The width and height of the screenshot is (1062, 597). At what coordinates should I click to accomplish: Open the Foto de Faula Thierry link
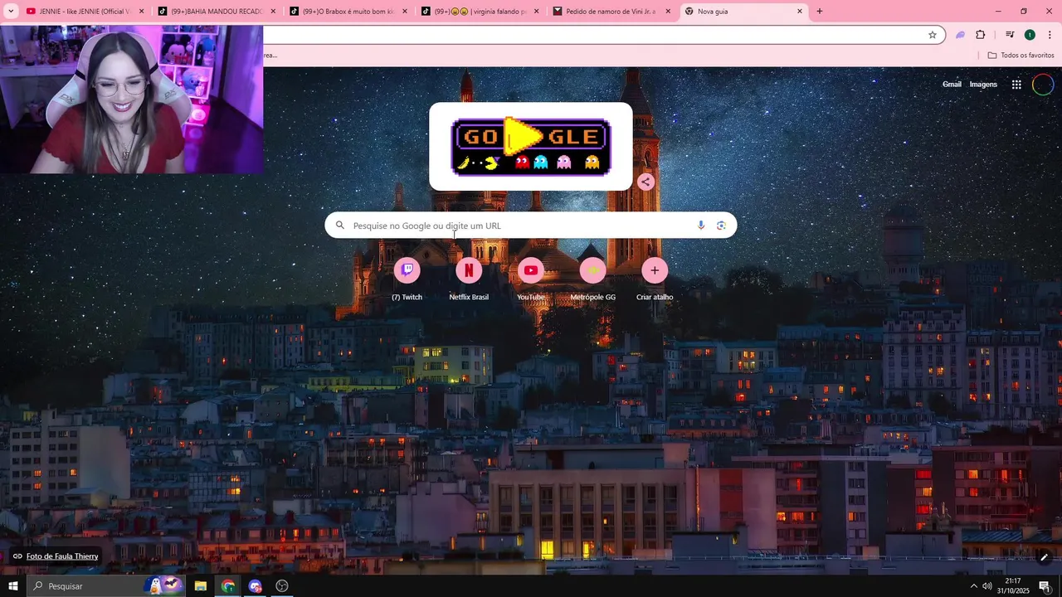(62, 556)
